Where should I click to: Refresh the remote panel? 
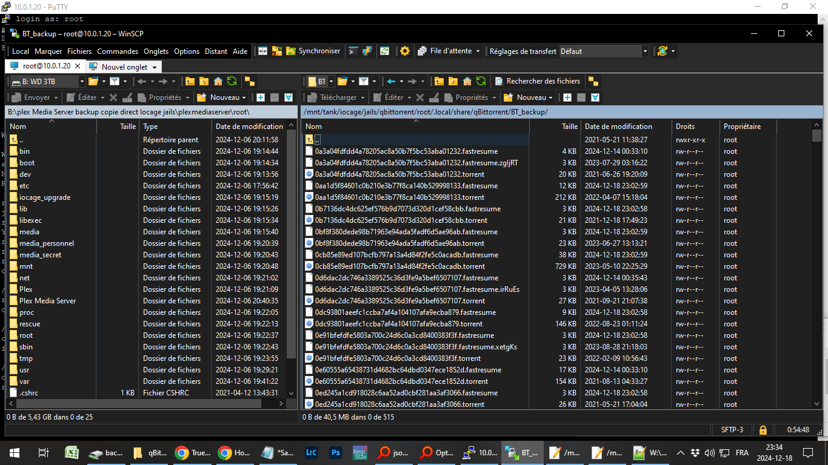tap(481, 81)
